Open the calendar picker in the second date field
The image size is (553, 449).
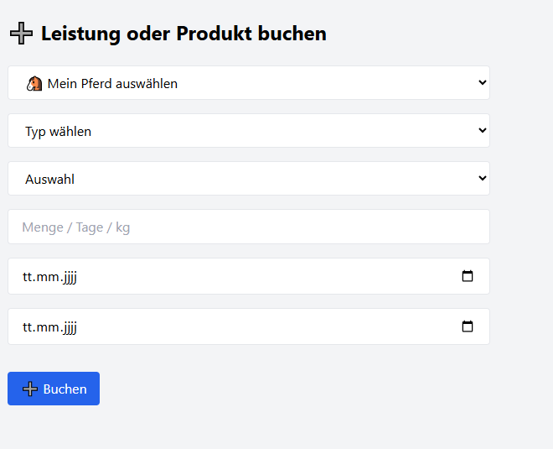468,326
